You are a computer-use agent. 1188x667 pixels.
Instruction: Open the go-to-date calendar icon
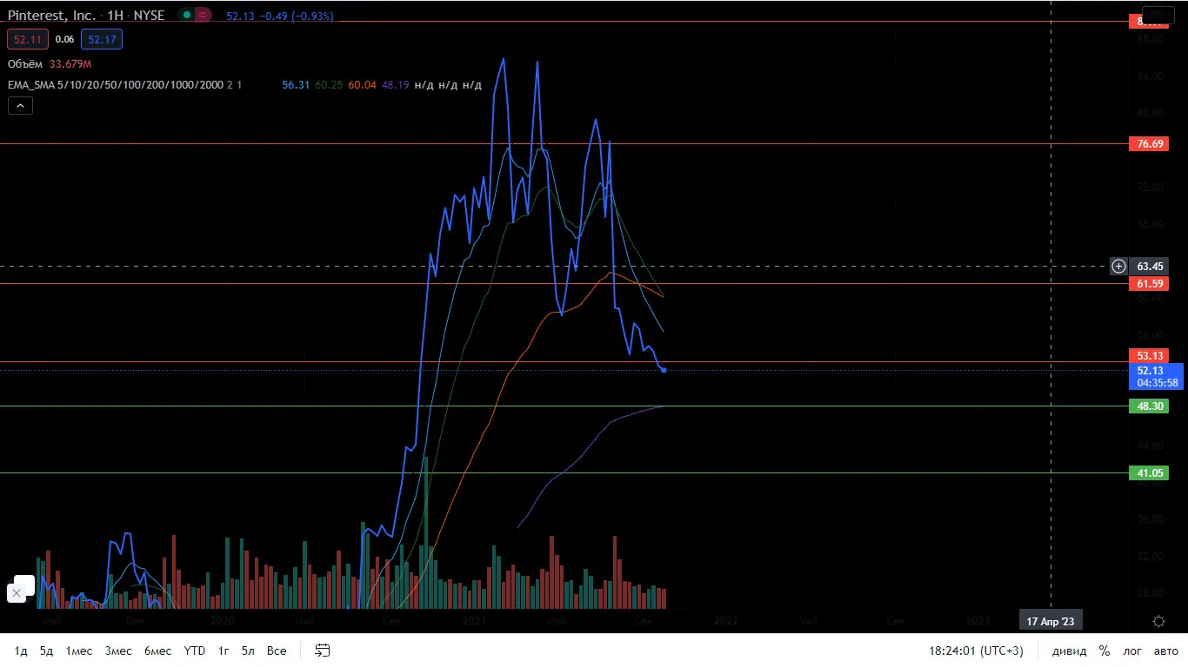(x=323, y=650)
